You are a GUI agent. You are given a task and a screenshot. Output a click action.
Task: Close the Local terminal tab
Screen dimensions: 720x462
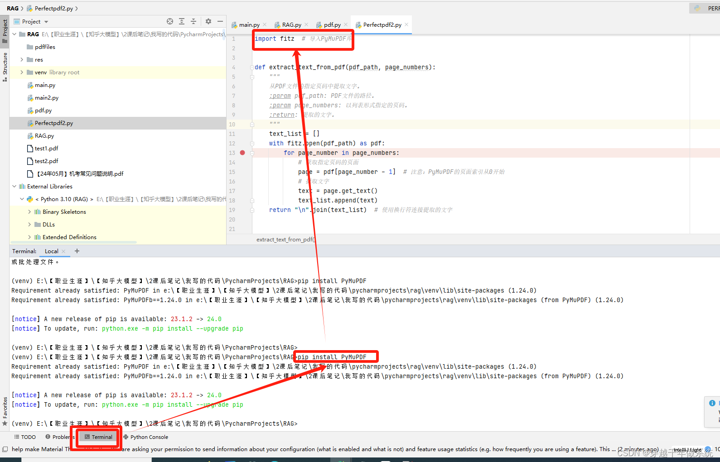point(63,251)
